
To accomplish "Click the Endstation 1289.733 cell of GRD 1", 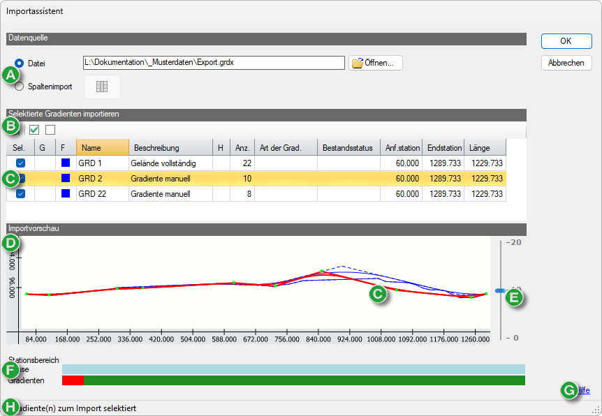I will tap(443, 163).
